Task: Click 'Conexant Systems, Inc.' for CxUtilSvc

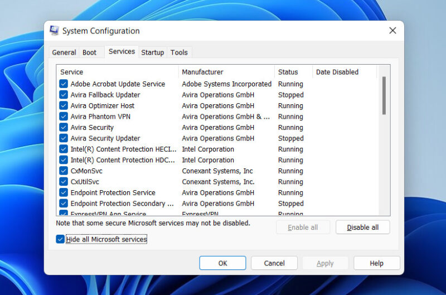Action: tap(218, 181)
